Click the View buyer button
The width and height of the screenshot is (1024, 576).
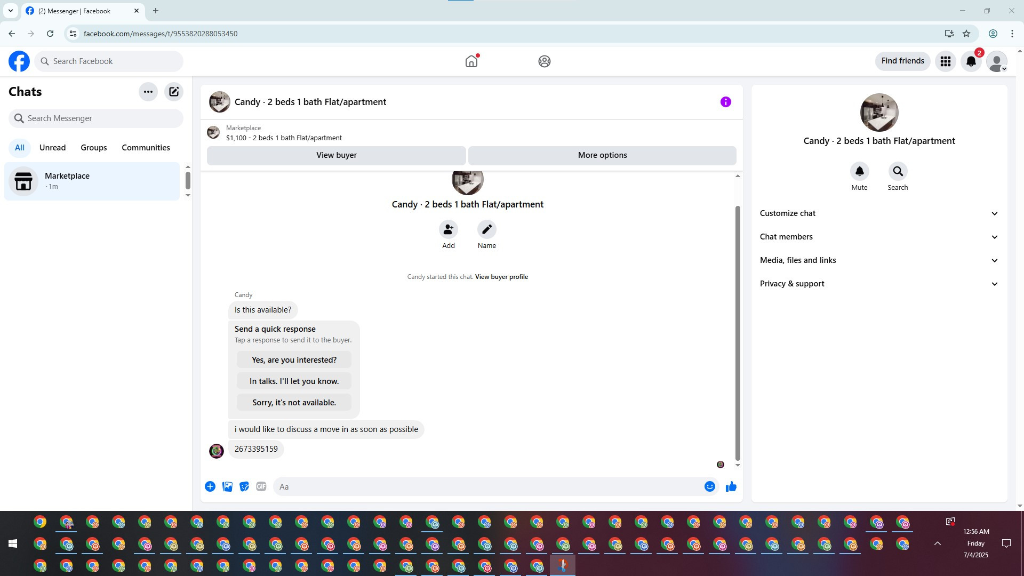[x=336, y=155]
